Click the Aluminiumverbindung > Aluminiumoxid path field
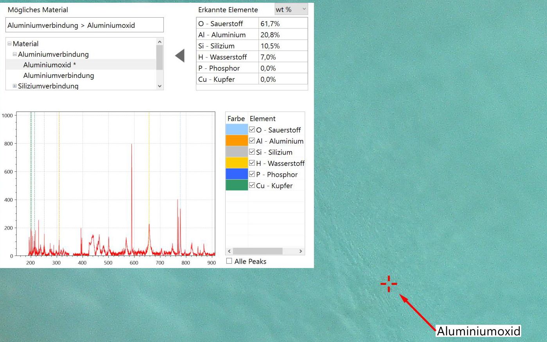 (x=84, y=25)
